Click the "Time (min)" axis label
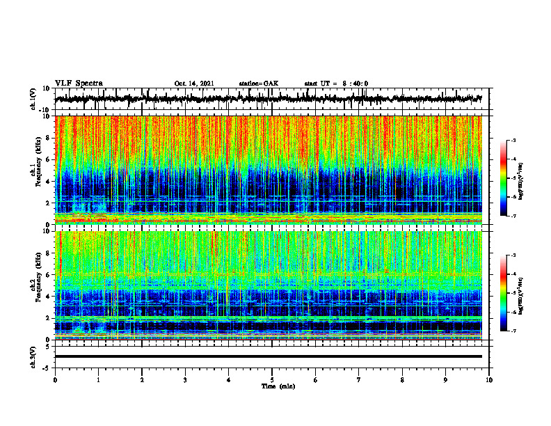551x426 pixels. pos(278,386)
